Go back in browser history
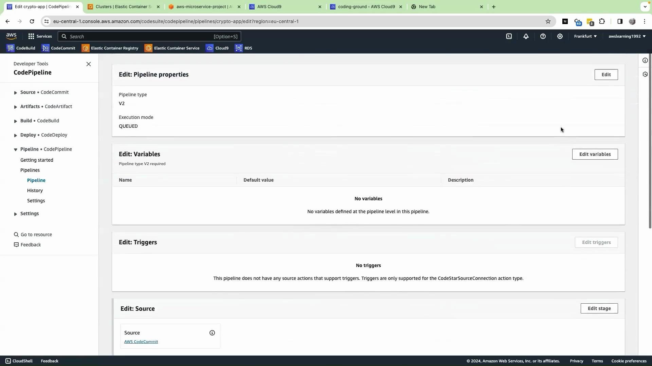The image size is (652, 366). [x=7, y=21]
